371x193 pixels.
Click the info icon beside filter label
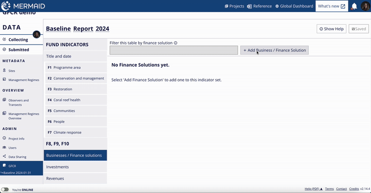pos(176,43)
